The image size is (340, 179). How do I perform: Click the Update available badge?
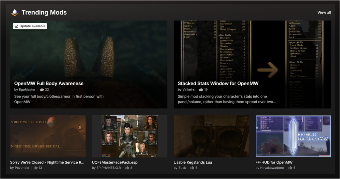(x=30, y=26)
